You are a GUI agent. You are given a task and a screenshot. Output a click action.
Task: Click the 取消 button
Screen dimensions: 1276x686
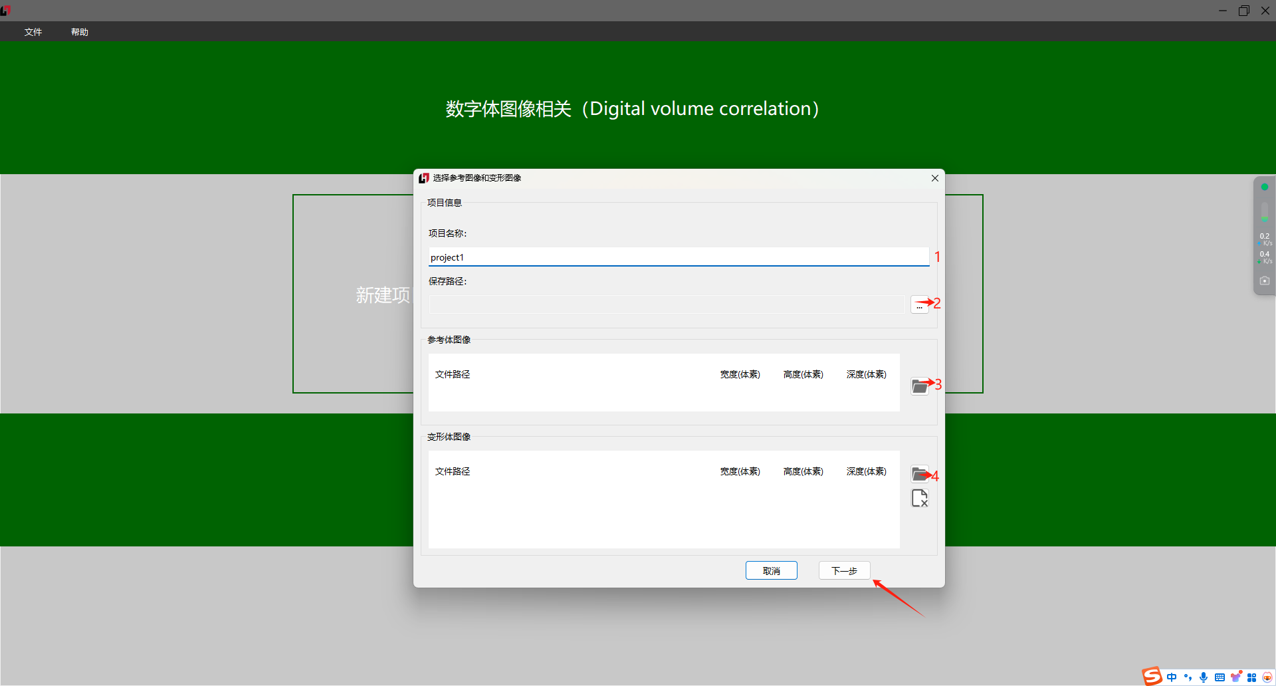(x=771, y=571)
